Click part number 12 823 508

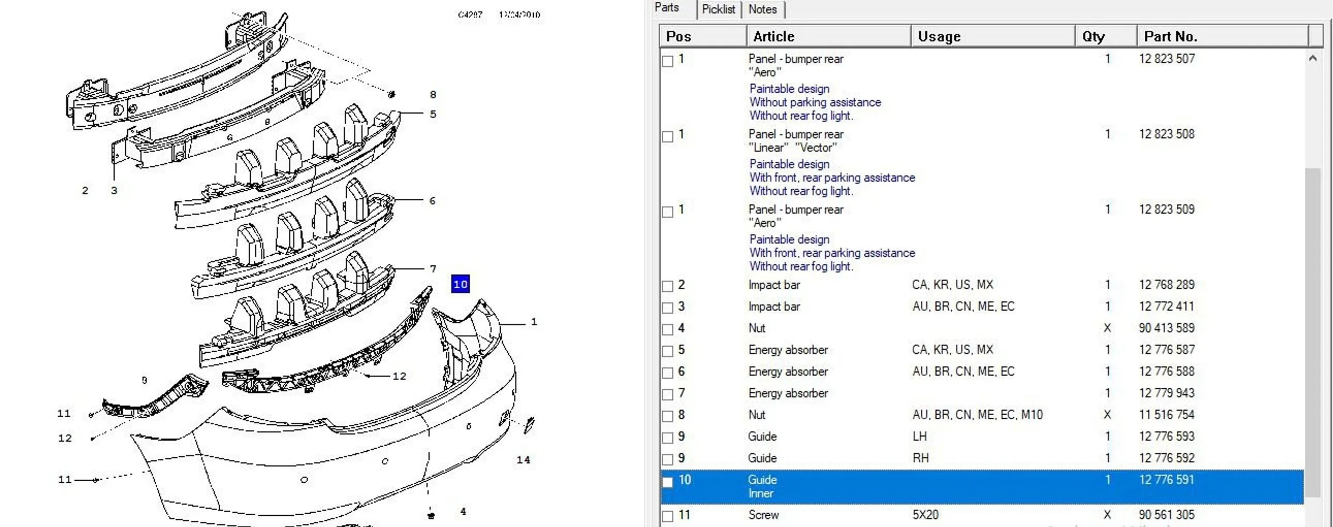point(1167,134)
